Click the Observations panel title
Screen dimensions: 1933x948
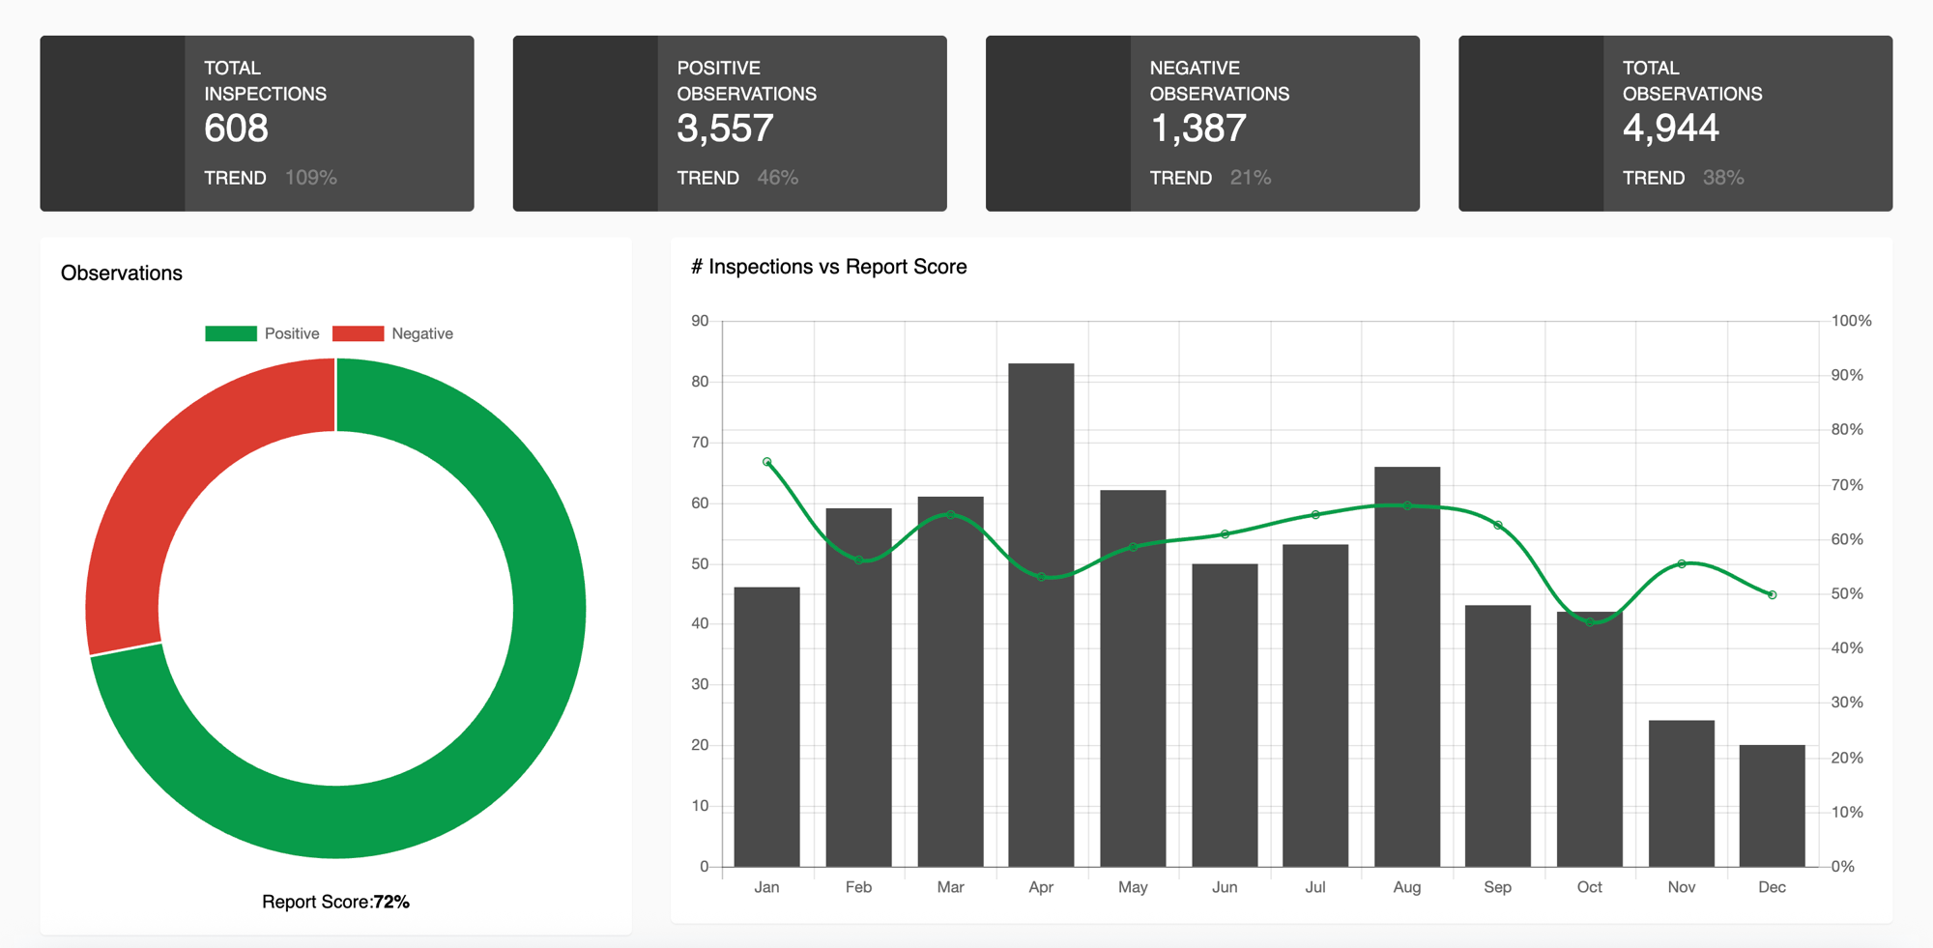click(x=122, y=273)
